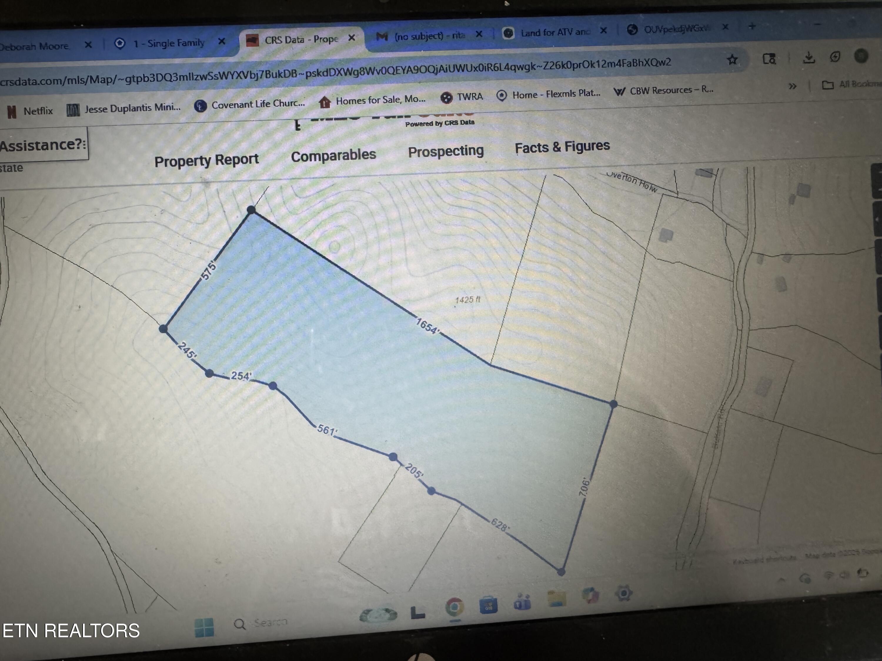Open a new browser tab
Viewport: 882px width, 661px height.
click(x=752, y=26)
